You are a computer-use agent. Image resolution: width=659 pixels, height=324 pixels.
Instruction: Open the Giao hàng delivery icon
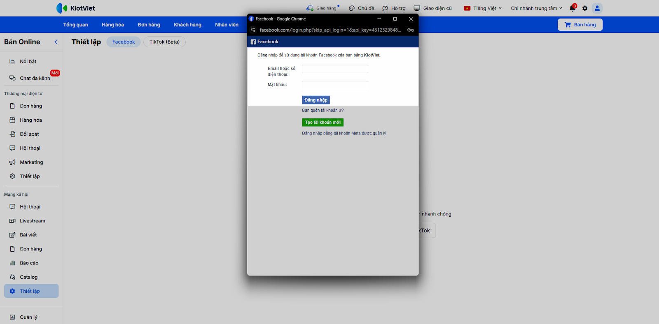(x=310, y=8)
